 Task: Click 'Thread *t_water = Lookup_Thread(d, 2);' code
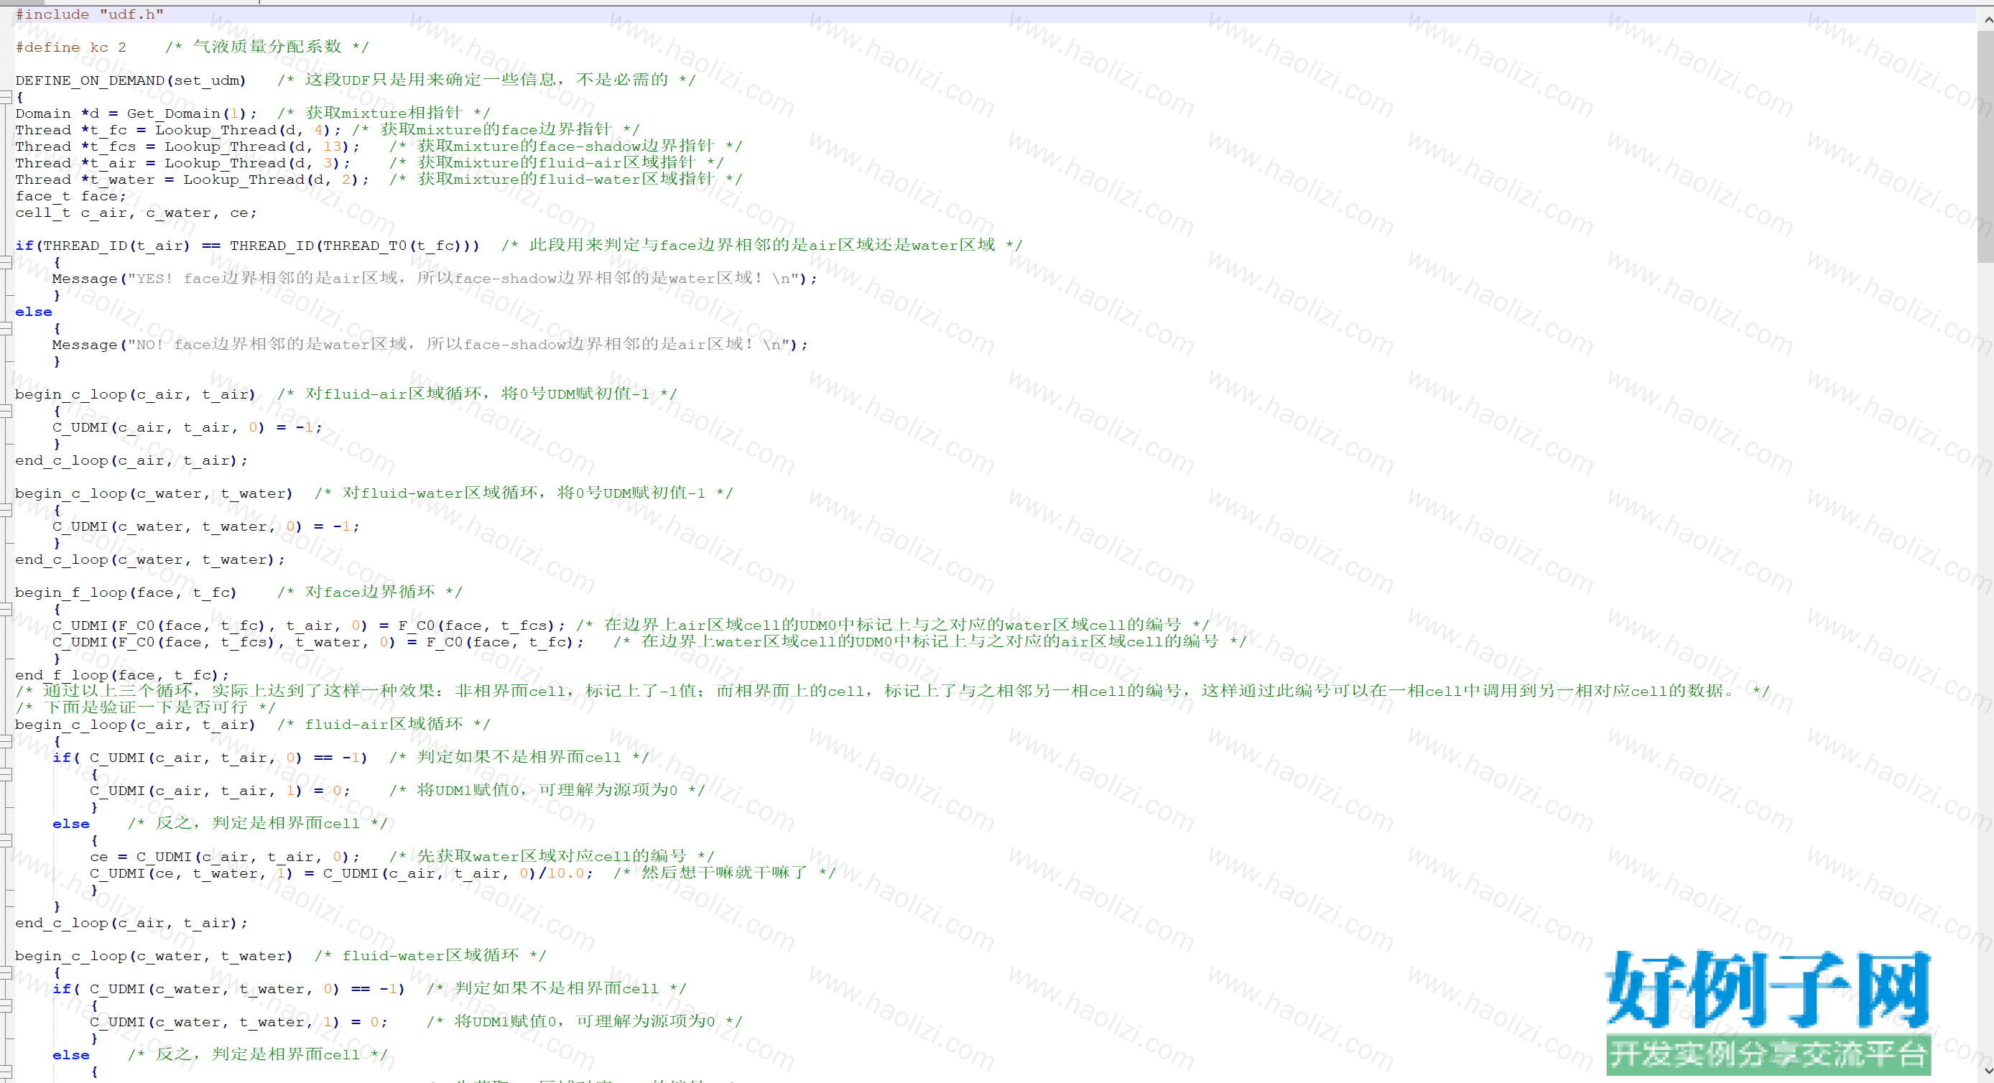191,180
